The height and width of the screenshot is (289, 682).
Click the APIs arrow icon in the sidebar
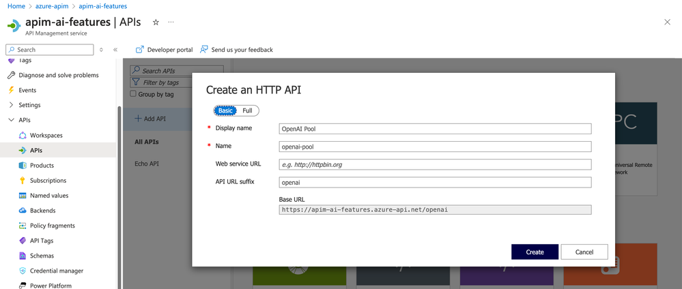pos(23,151)
